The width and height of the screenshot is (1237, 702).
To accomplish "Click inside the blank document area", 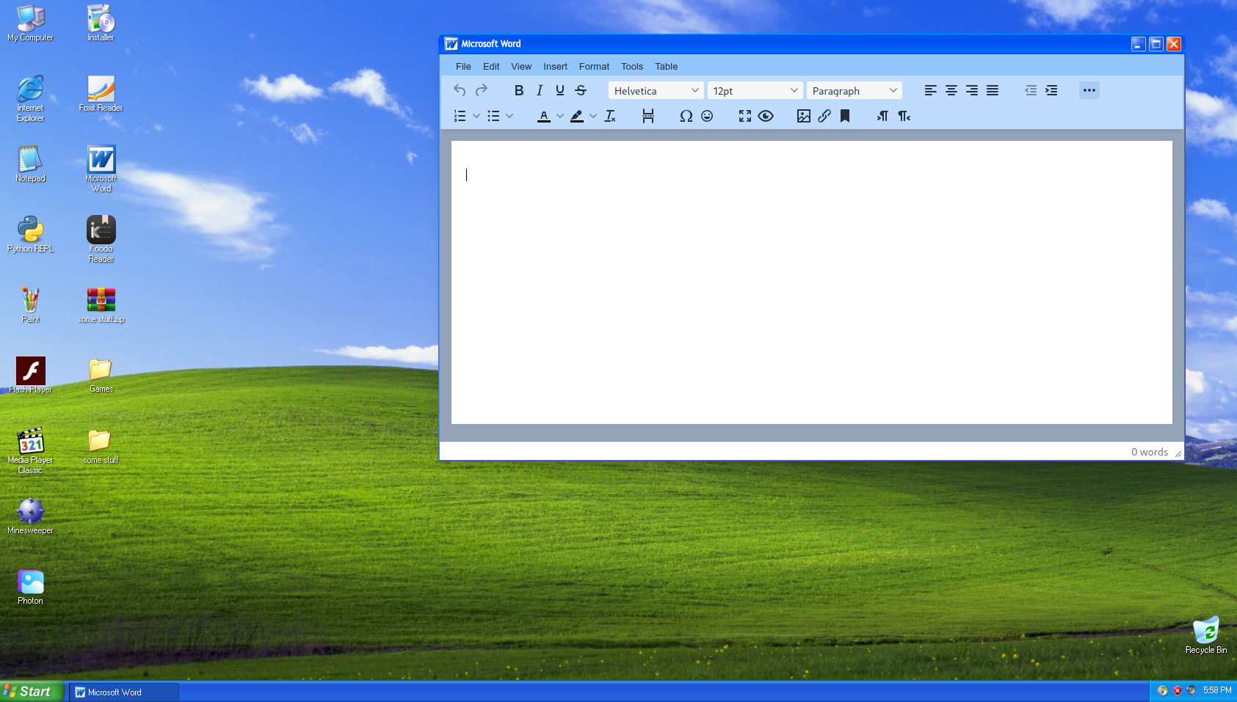I will [x=811, y=282].
